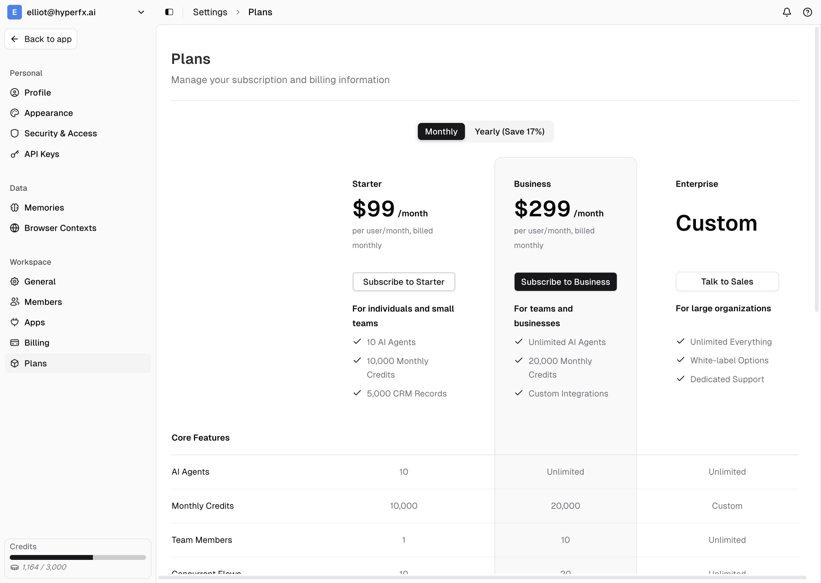Click the Security & Access shield icon

pyautogui.click(x=15, y=133)
